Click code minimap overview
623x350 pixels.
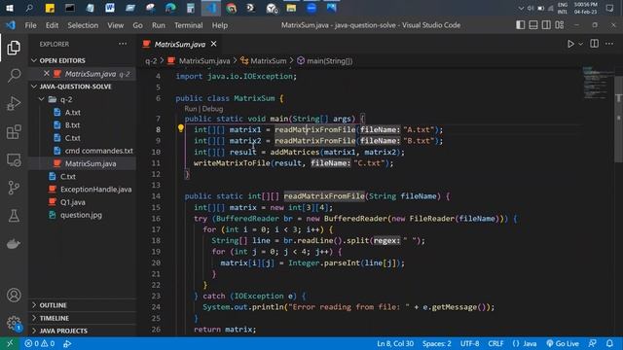coord(598,84)
